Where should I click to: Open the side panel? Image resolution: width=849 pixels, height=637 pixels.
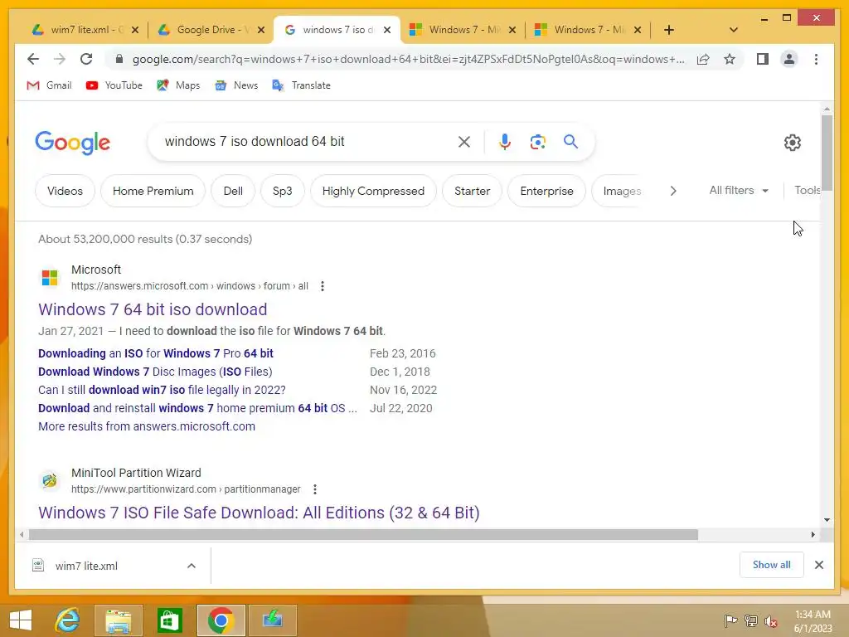click(x=763, y=59)
